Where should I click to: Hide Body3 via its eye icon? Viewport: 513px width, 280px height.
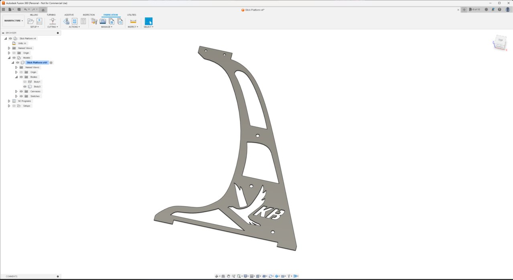25,87
